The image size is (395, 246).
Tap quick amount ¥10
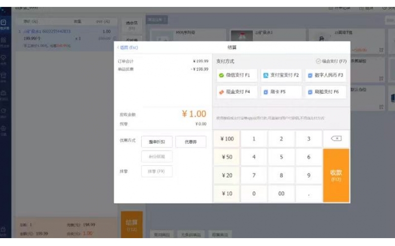click(x=227, y=193)
